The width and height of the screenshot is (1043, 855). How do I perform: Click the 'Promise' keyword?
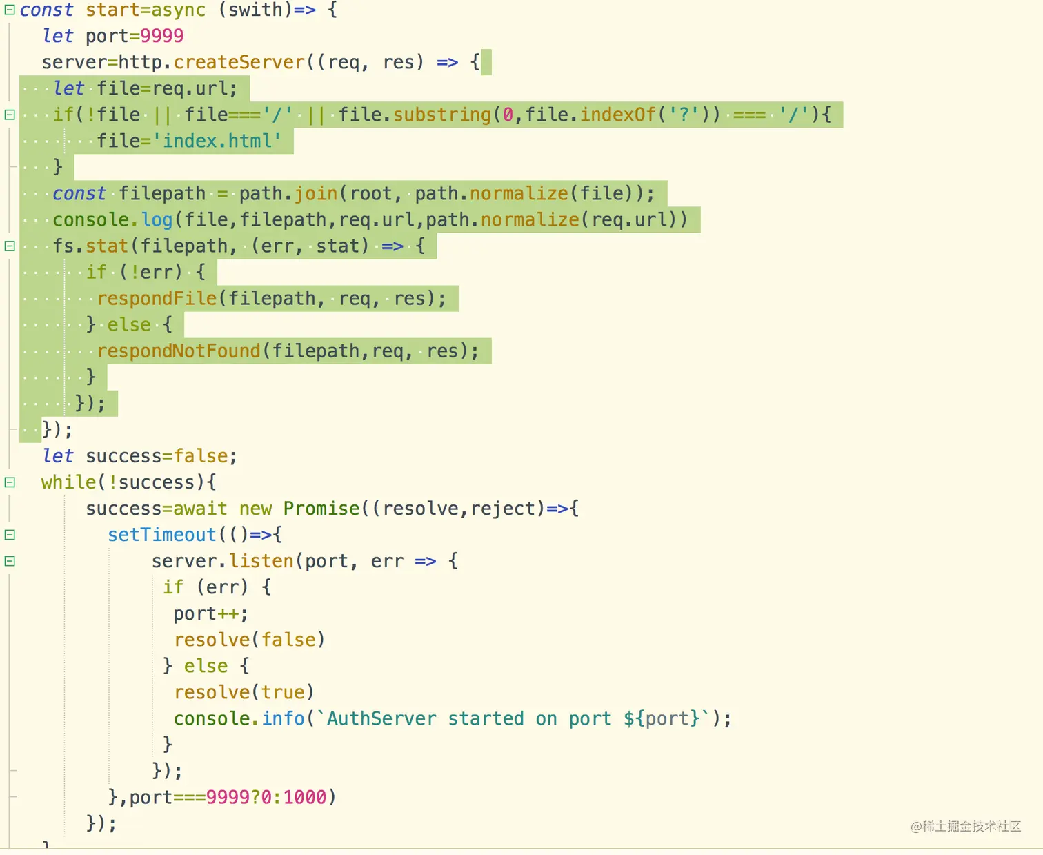click(321, 509)
